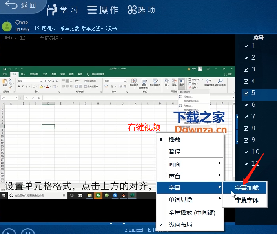Image resolution: width=277 pixels, height=234 pixels.
Task: Choose 暂停 from the context menu
Action: (175, 151)
